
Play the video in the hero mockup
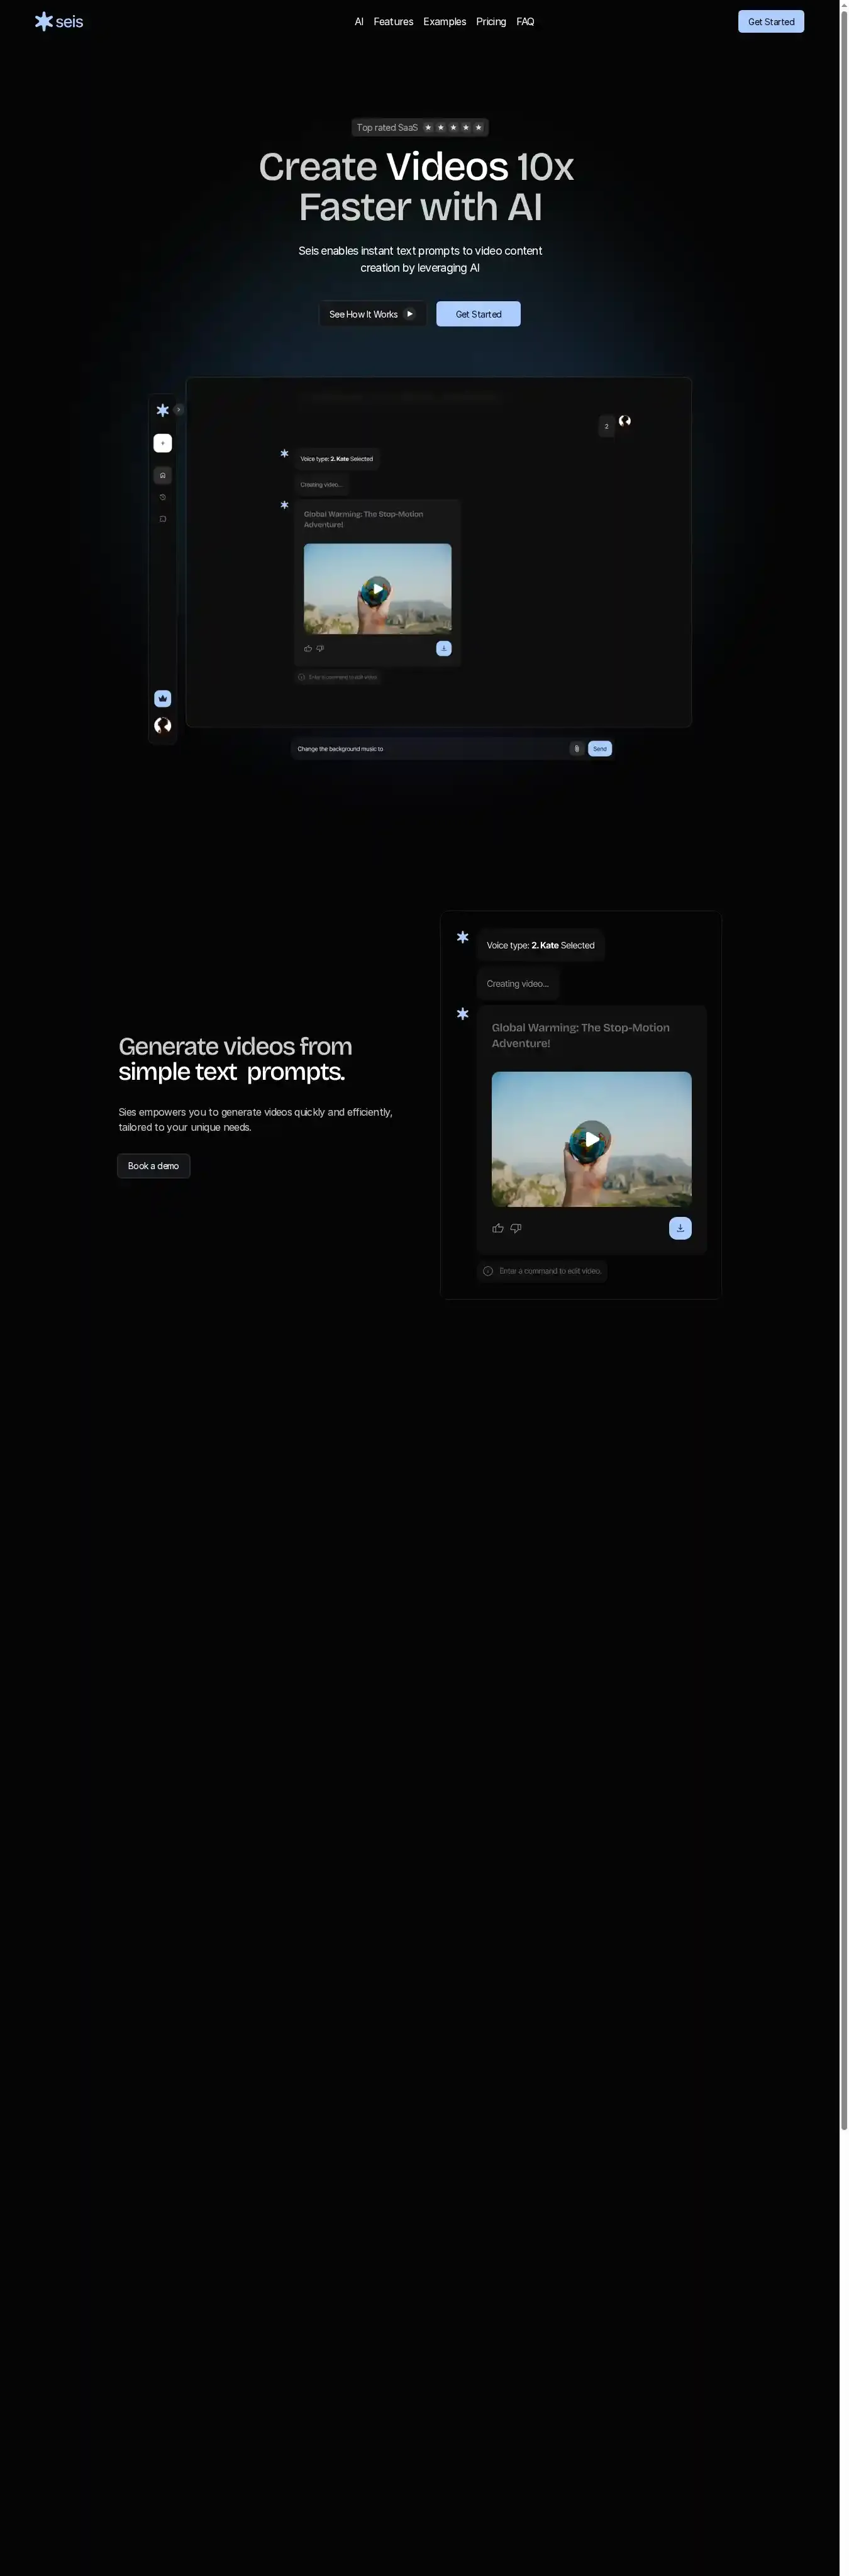coord(377,589)
